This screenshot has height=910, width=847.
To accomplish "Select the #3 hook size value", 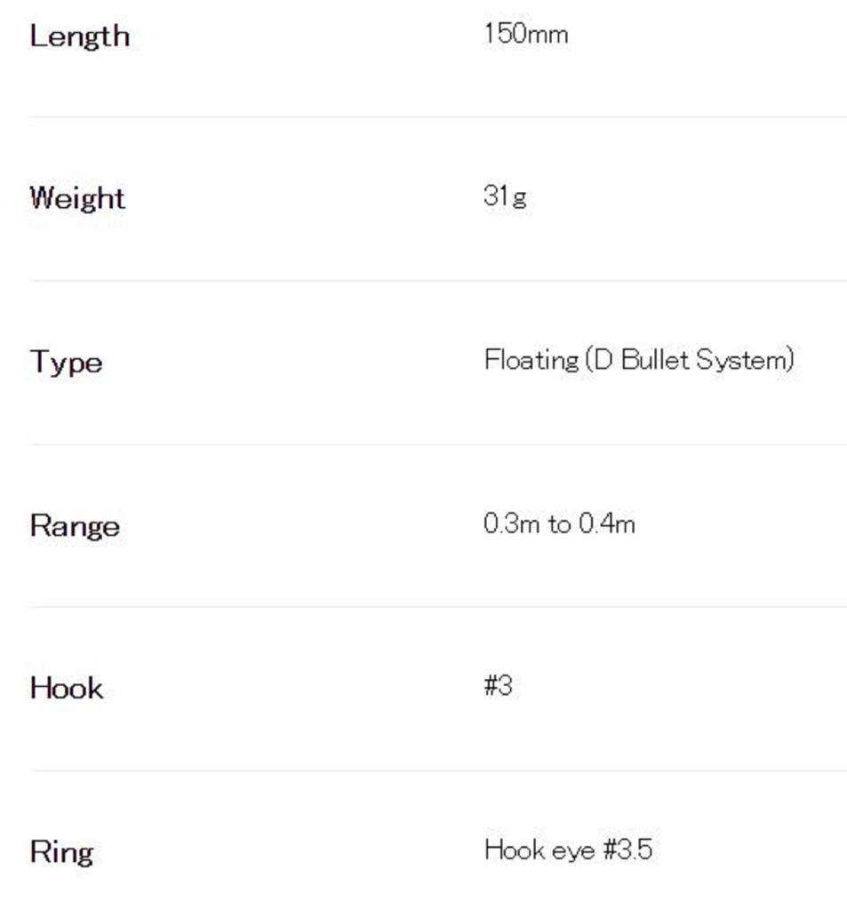I will click(x=498, y=686).
